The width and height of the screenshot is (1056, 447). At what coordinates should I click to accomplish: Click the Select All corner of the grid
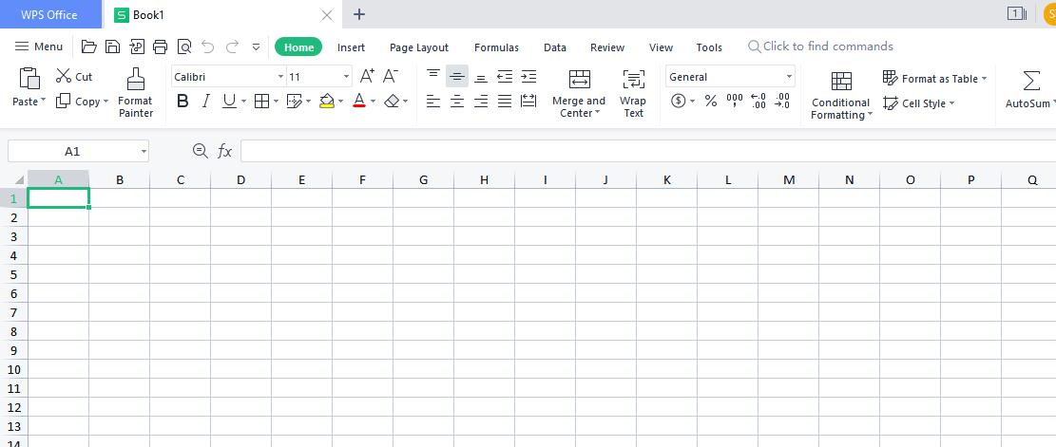coord(19,179)
